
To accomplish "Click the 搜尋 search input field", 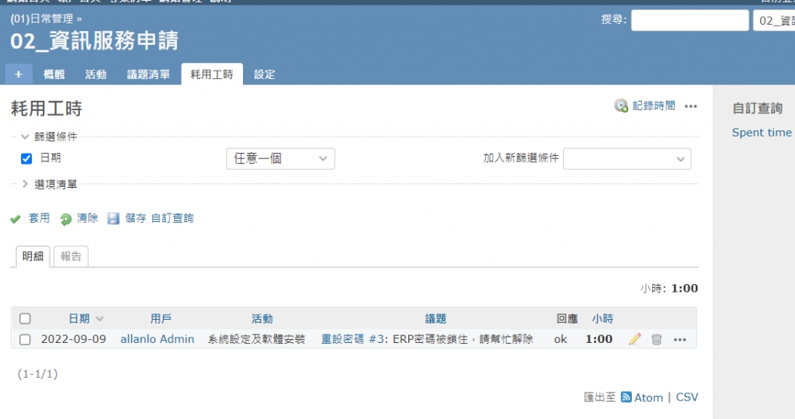I will [689, 20].
